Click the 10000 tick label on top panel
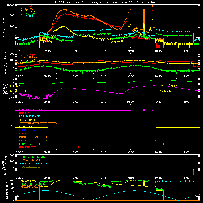This screenshot has height=203, width=203. coord(11,5)
